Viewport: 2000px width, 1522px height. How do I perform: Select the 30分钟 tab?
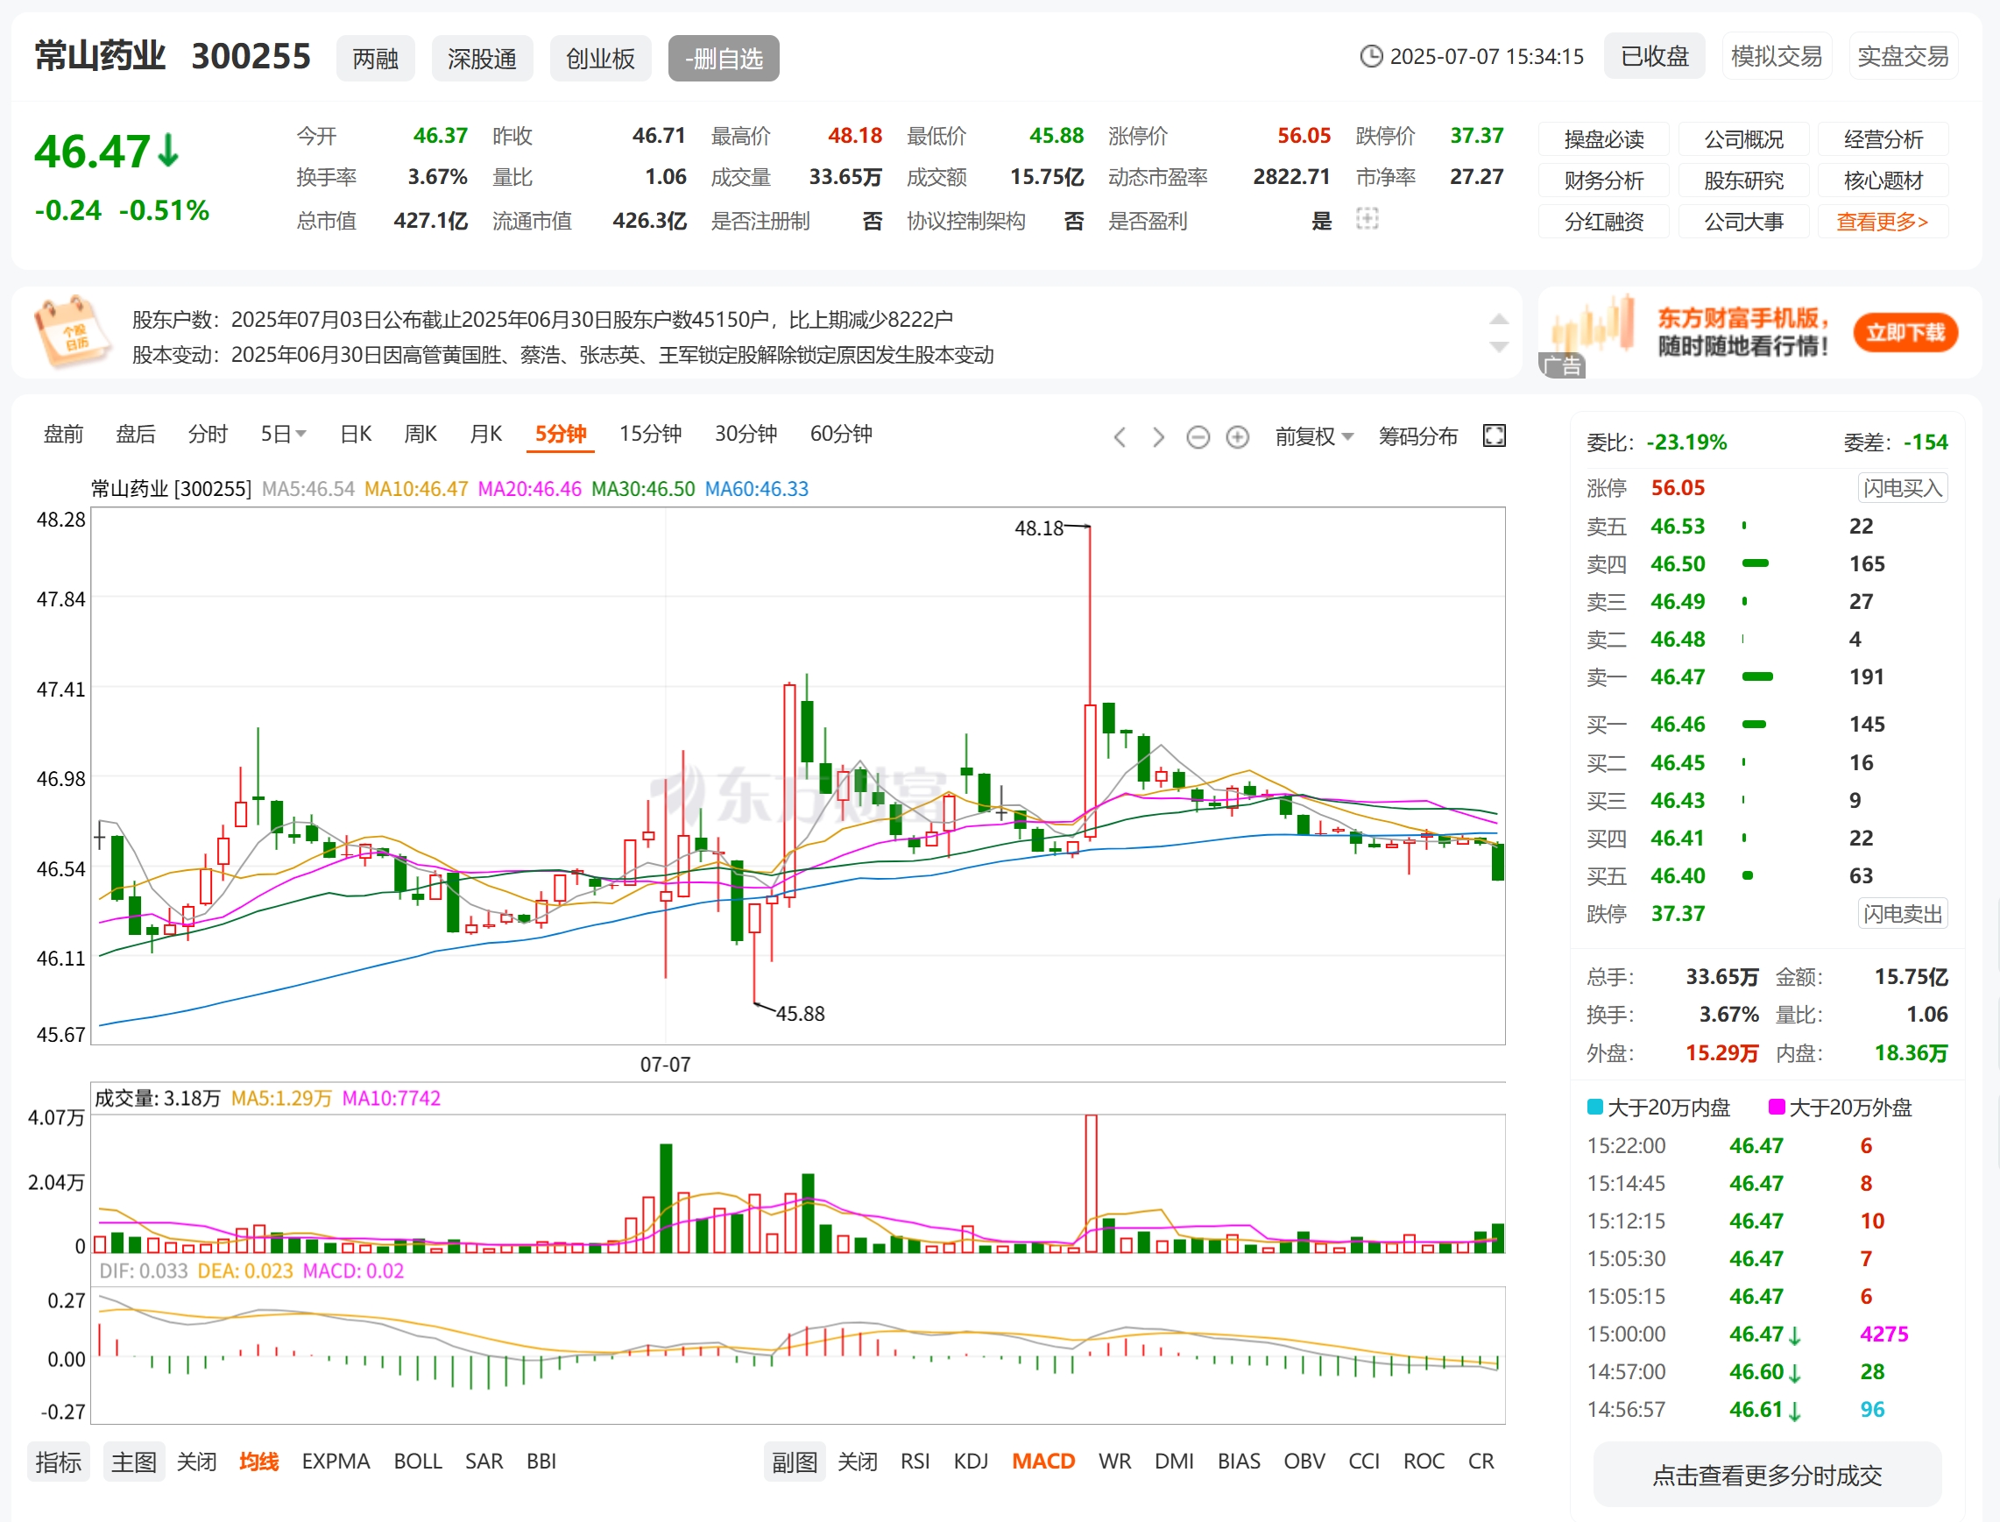[746, 434]
